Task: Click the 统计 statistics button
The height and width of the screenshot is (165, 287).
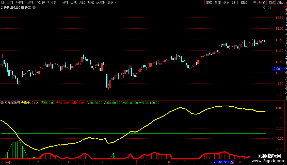Action: pyautogui.click(x=235, y=2)
